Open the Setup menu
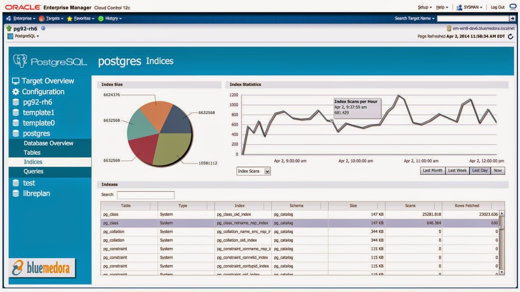The height and width of the screenshot is (292, 520). click(x=425, y=7)
